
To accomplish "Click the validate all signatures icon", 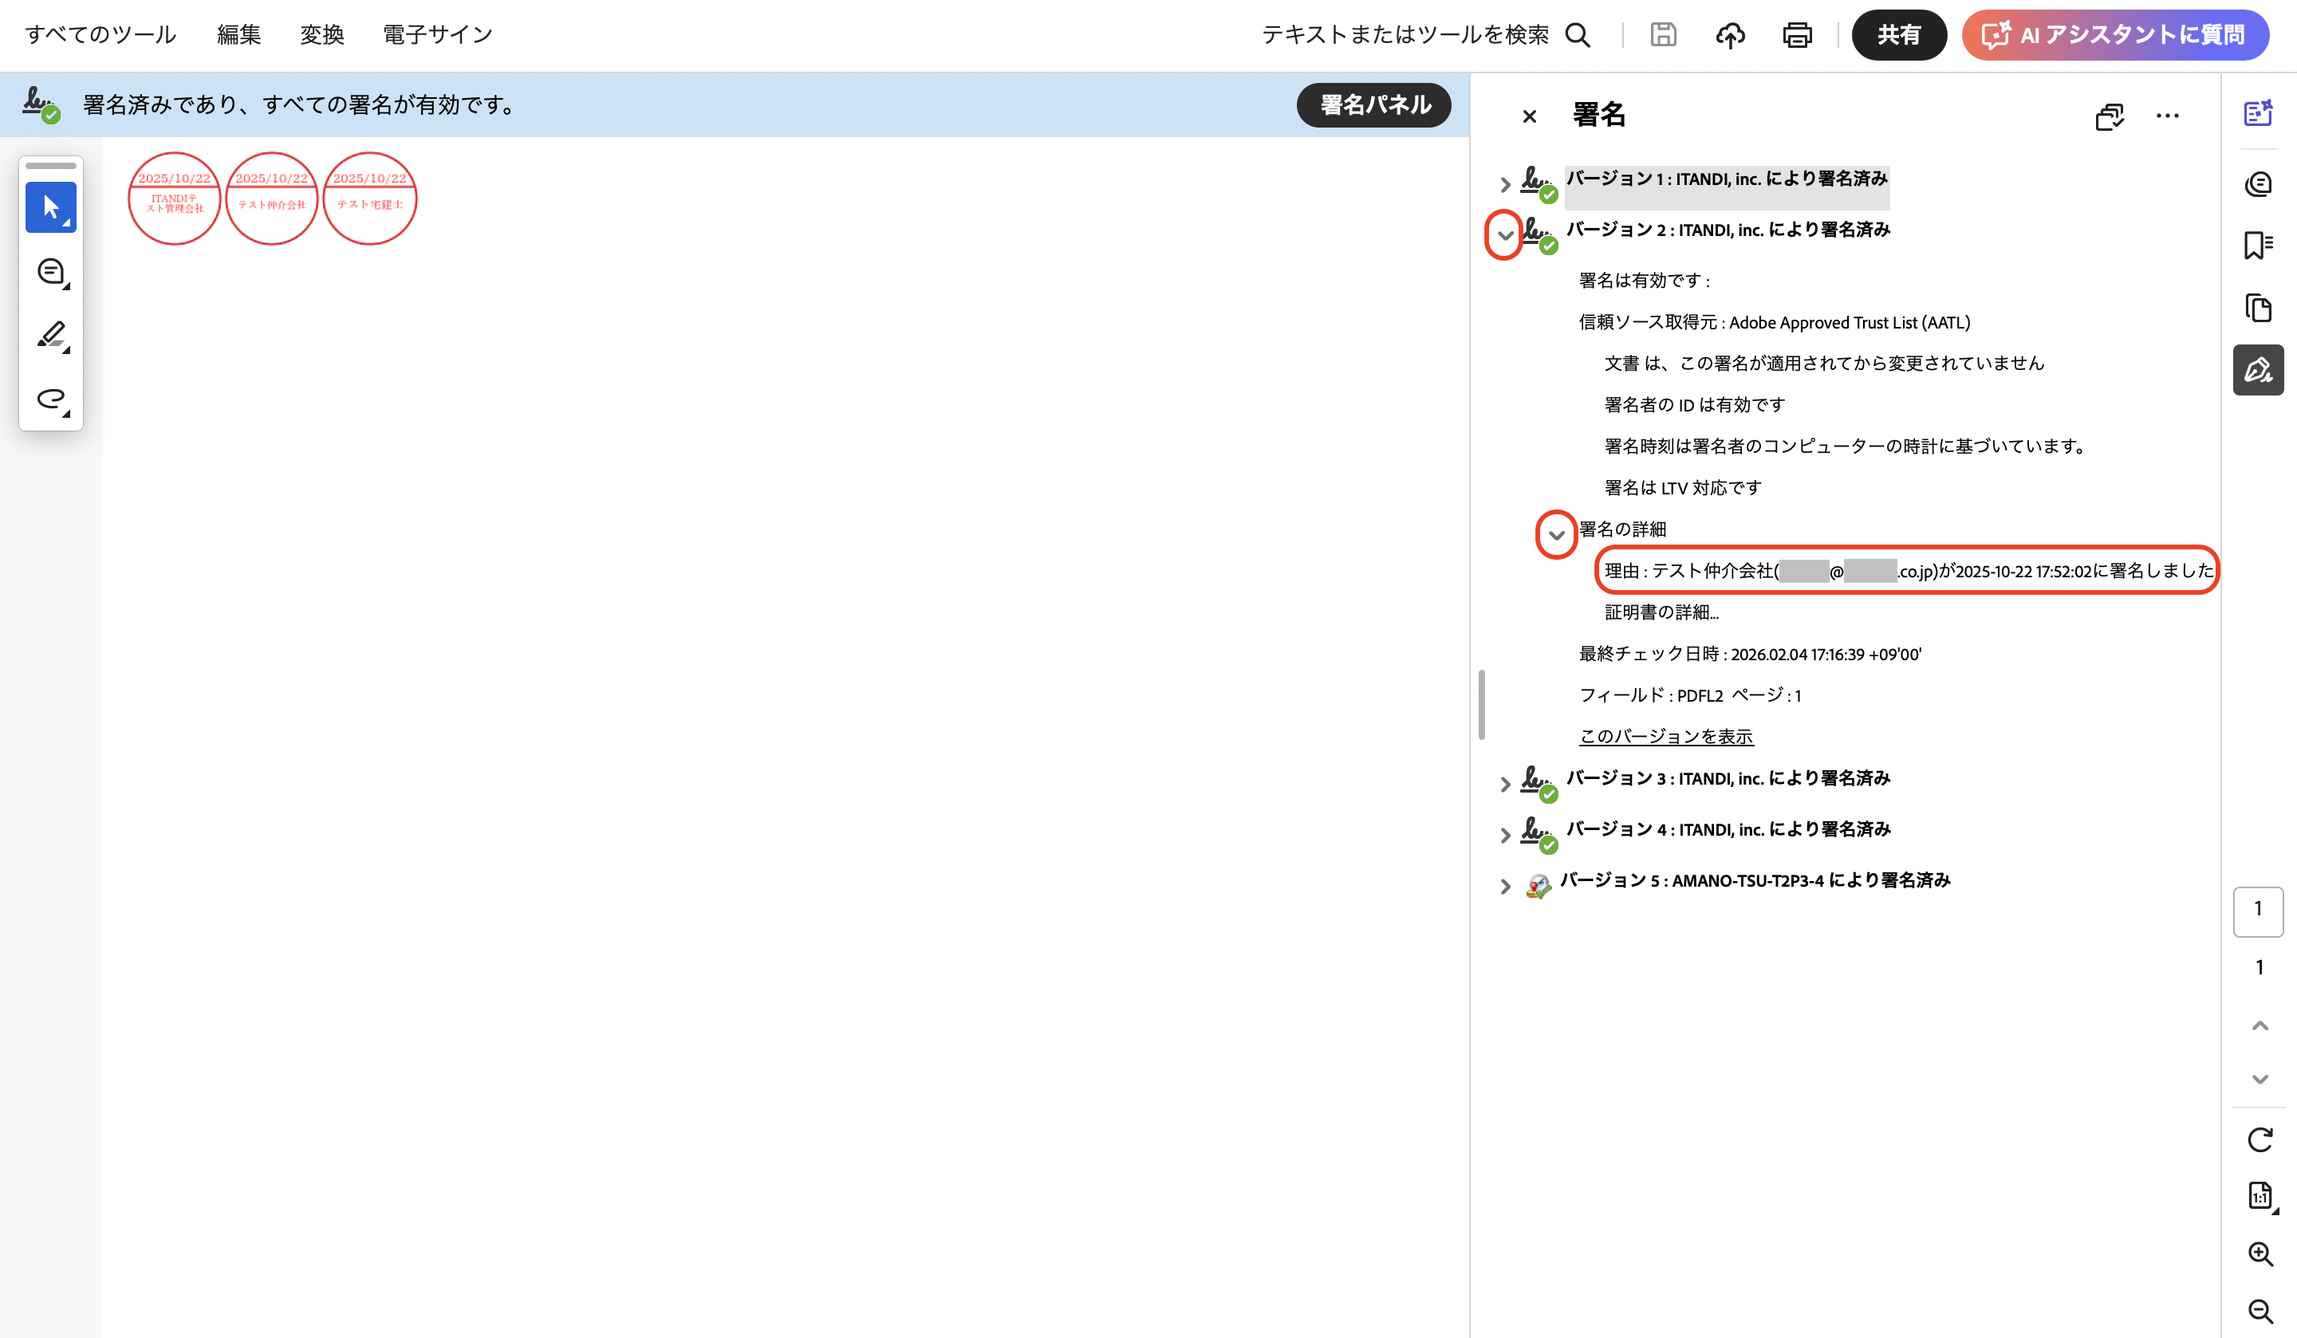I will [2110, 116].
